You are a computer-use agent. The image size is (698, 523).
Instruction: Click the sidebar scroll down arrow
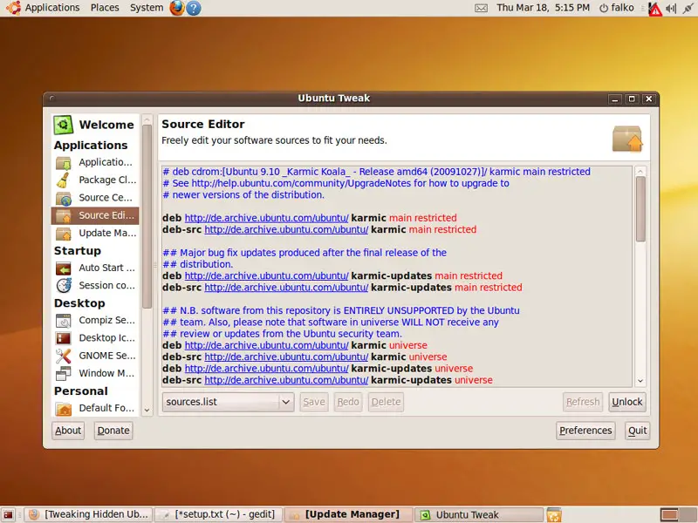click(x=147, y=411)
